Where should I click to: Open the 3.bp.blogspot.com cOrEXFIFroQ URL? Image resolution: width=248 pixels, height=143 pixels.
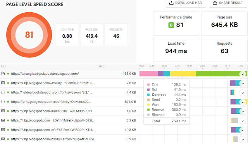53,130
